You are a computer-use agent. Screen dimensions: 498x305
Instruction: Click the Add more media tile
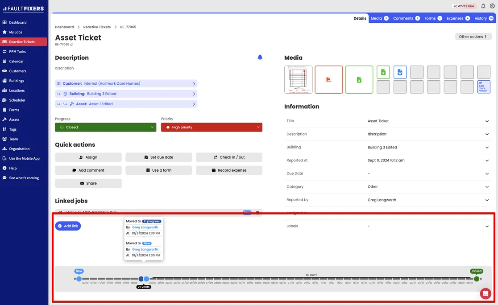(484, 87)
